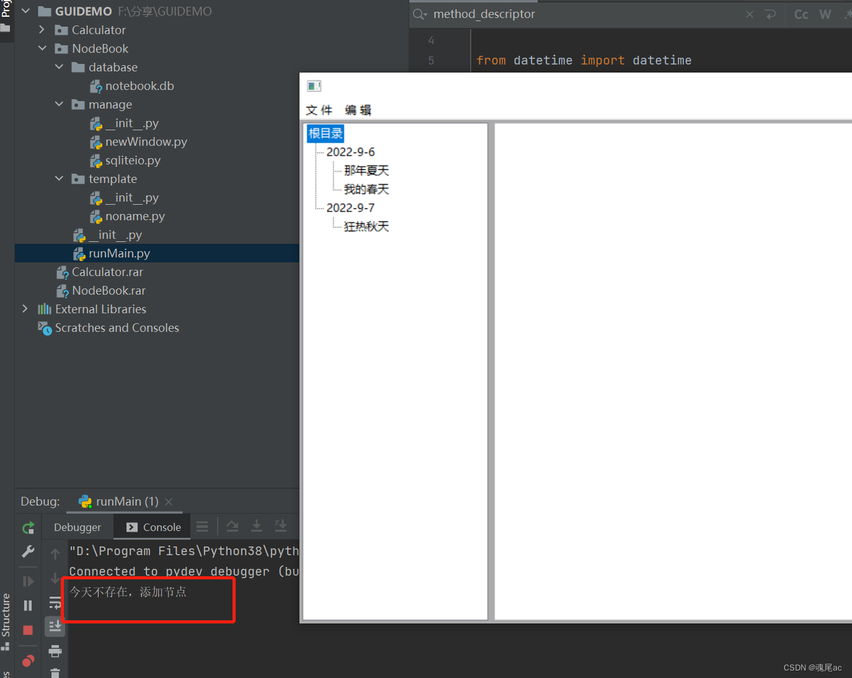This screenshot has width=852, height=678.
Task: Click the GUIDEMO project folder icon
Action: (45, 11)
